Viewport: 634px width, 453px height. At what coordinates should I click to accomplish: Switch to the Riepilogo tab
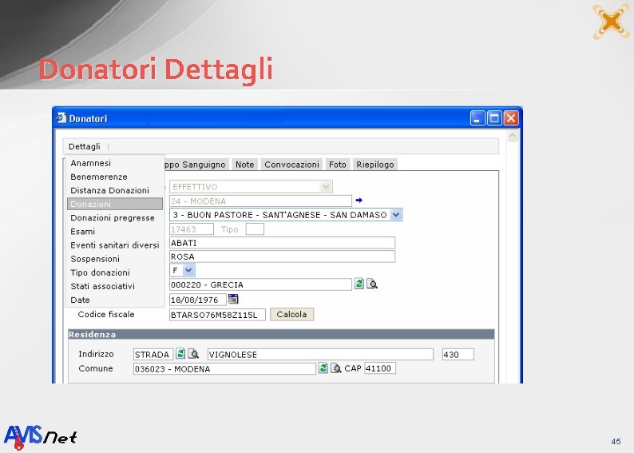point(374,165)
